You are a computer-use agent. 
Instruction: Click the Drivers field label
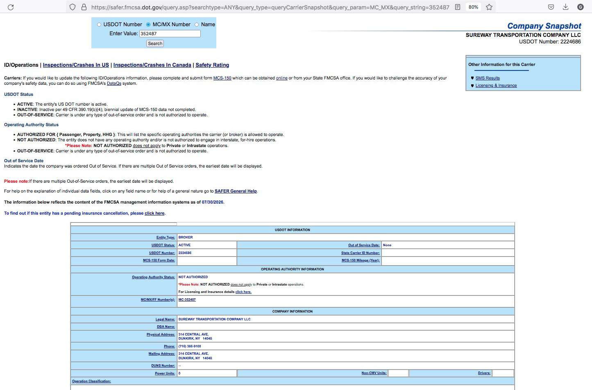tap(484, 373)
